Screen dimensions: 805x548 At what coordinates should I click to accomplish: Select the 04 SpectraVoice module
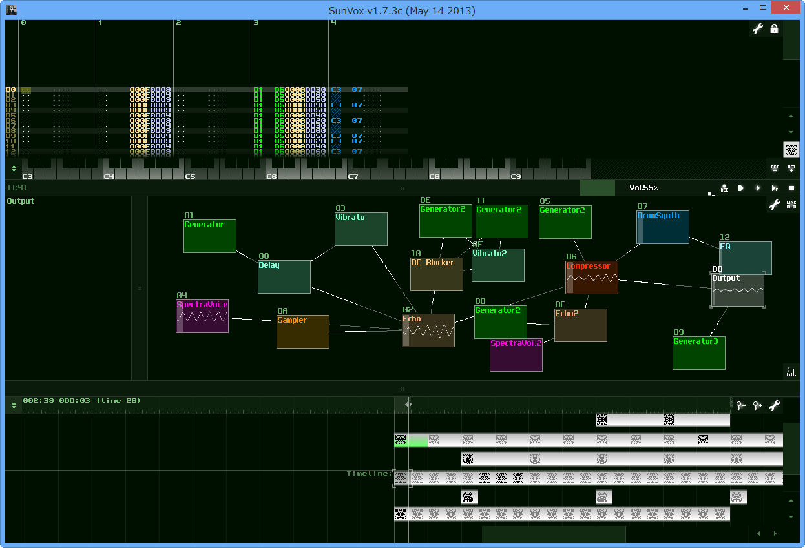[202, 316]
